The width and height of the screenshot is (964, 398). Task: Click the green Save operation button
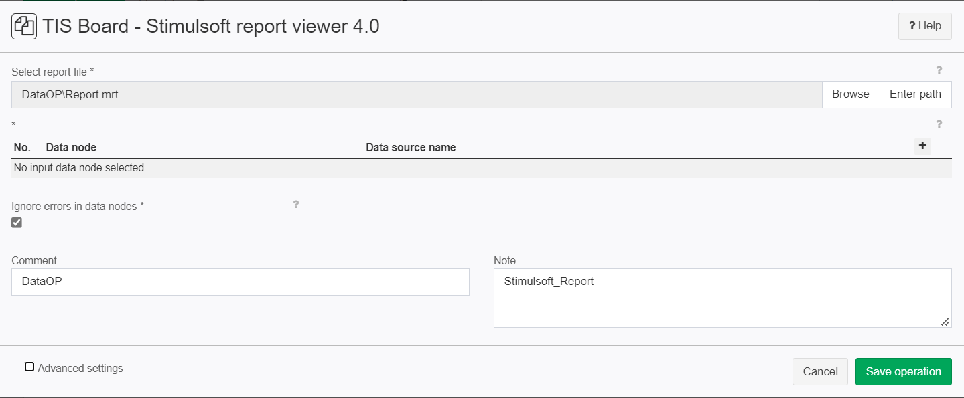903,372
